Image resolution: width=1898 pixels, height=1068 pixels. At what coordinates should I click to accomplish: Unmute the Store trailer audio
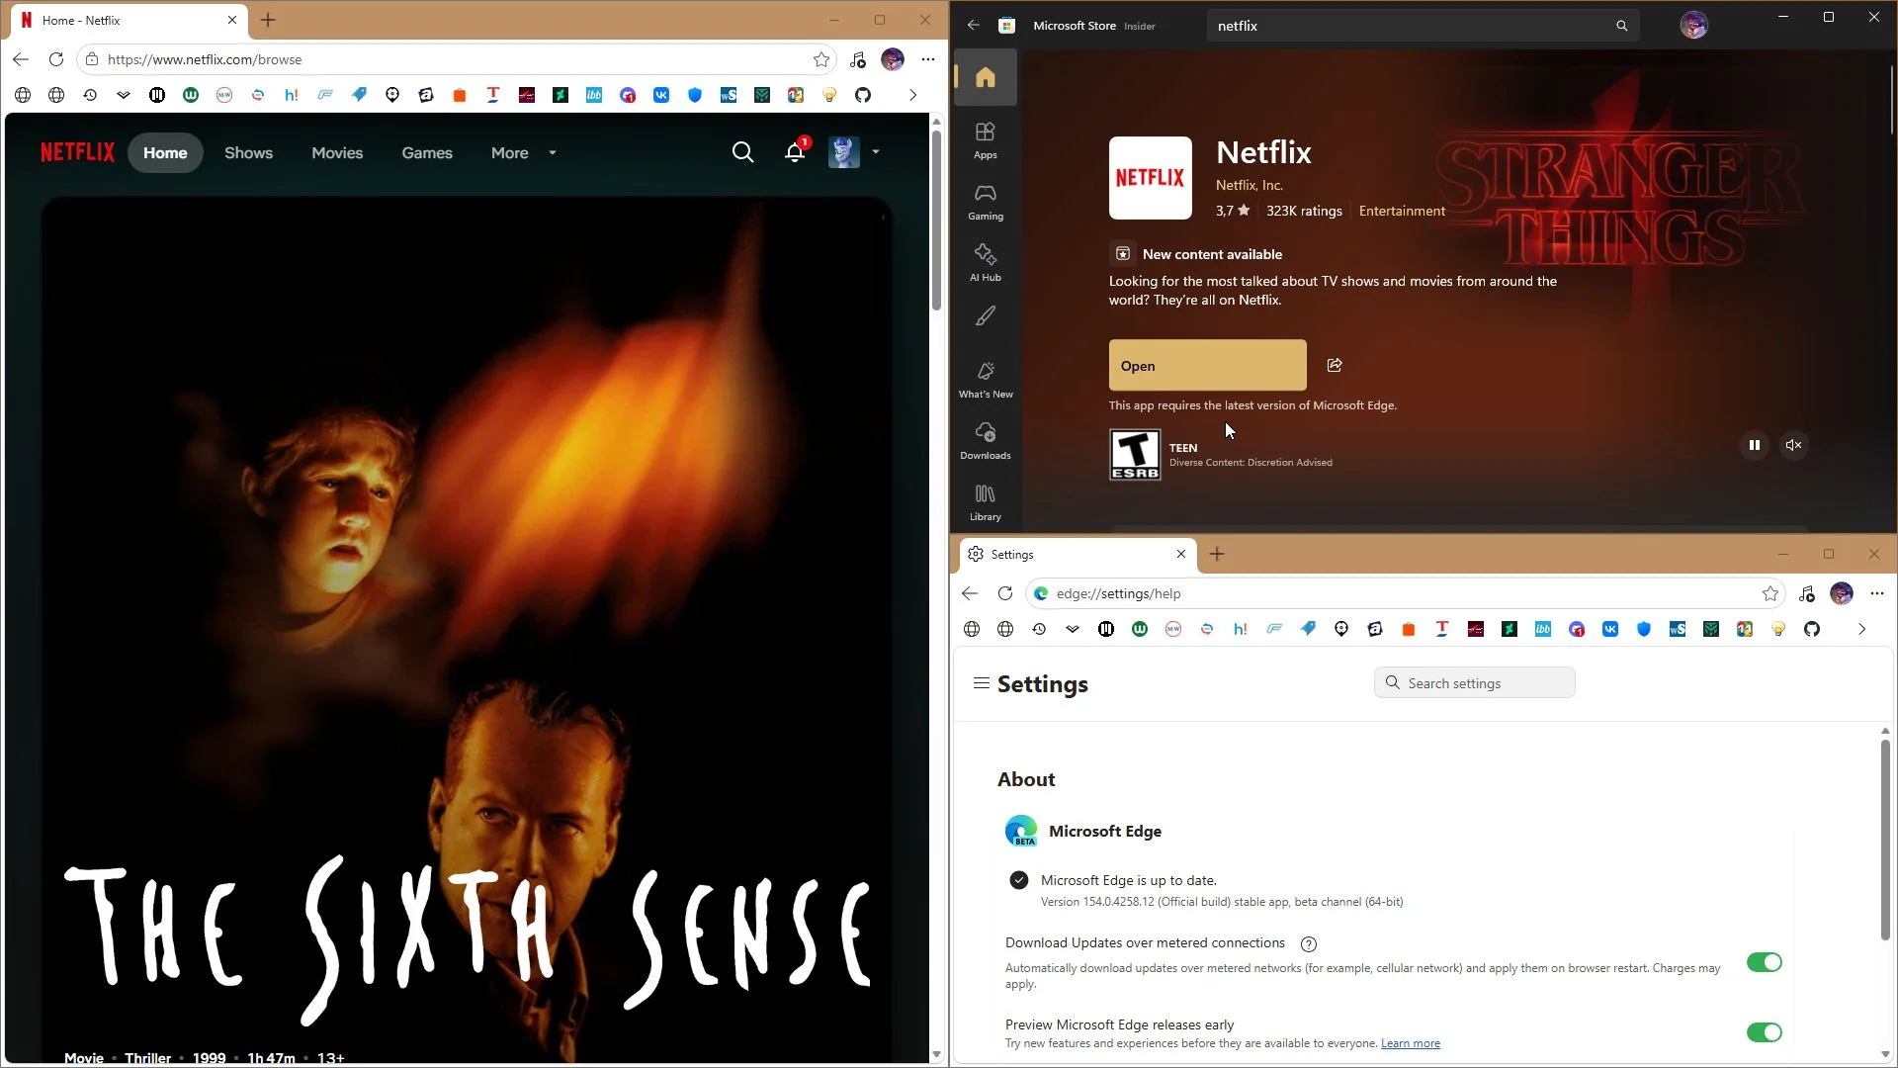tap(1793, 445)
